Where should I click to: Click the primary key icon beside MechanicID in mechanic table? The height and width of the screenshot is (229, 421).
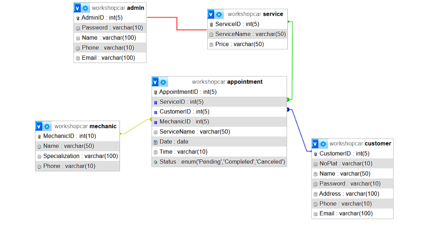click(x=39, y=137)
